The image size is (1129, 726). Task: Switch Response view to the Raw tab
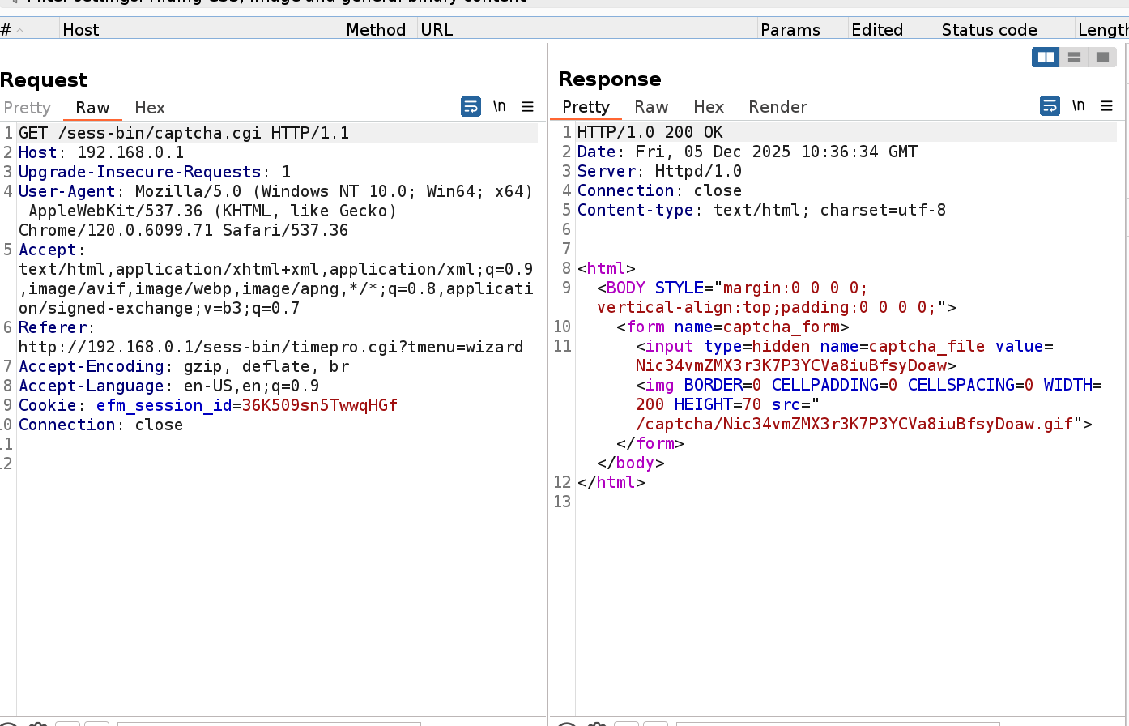[651, 107]
